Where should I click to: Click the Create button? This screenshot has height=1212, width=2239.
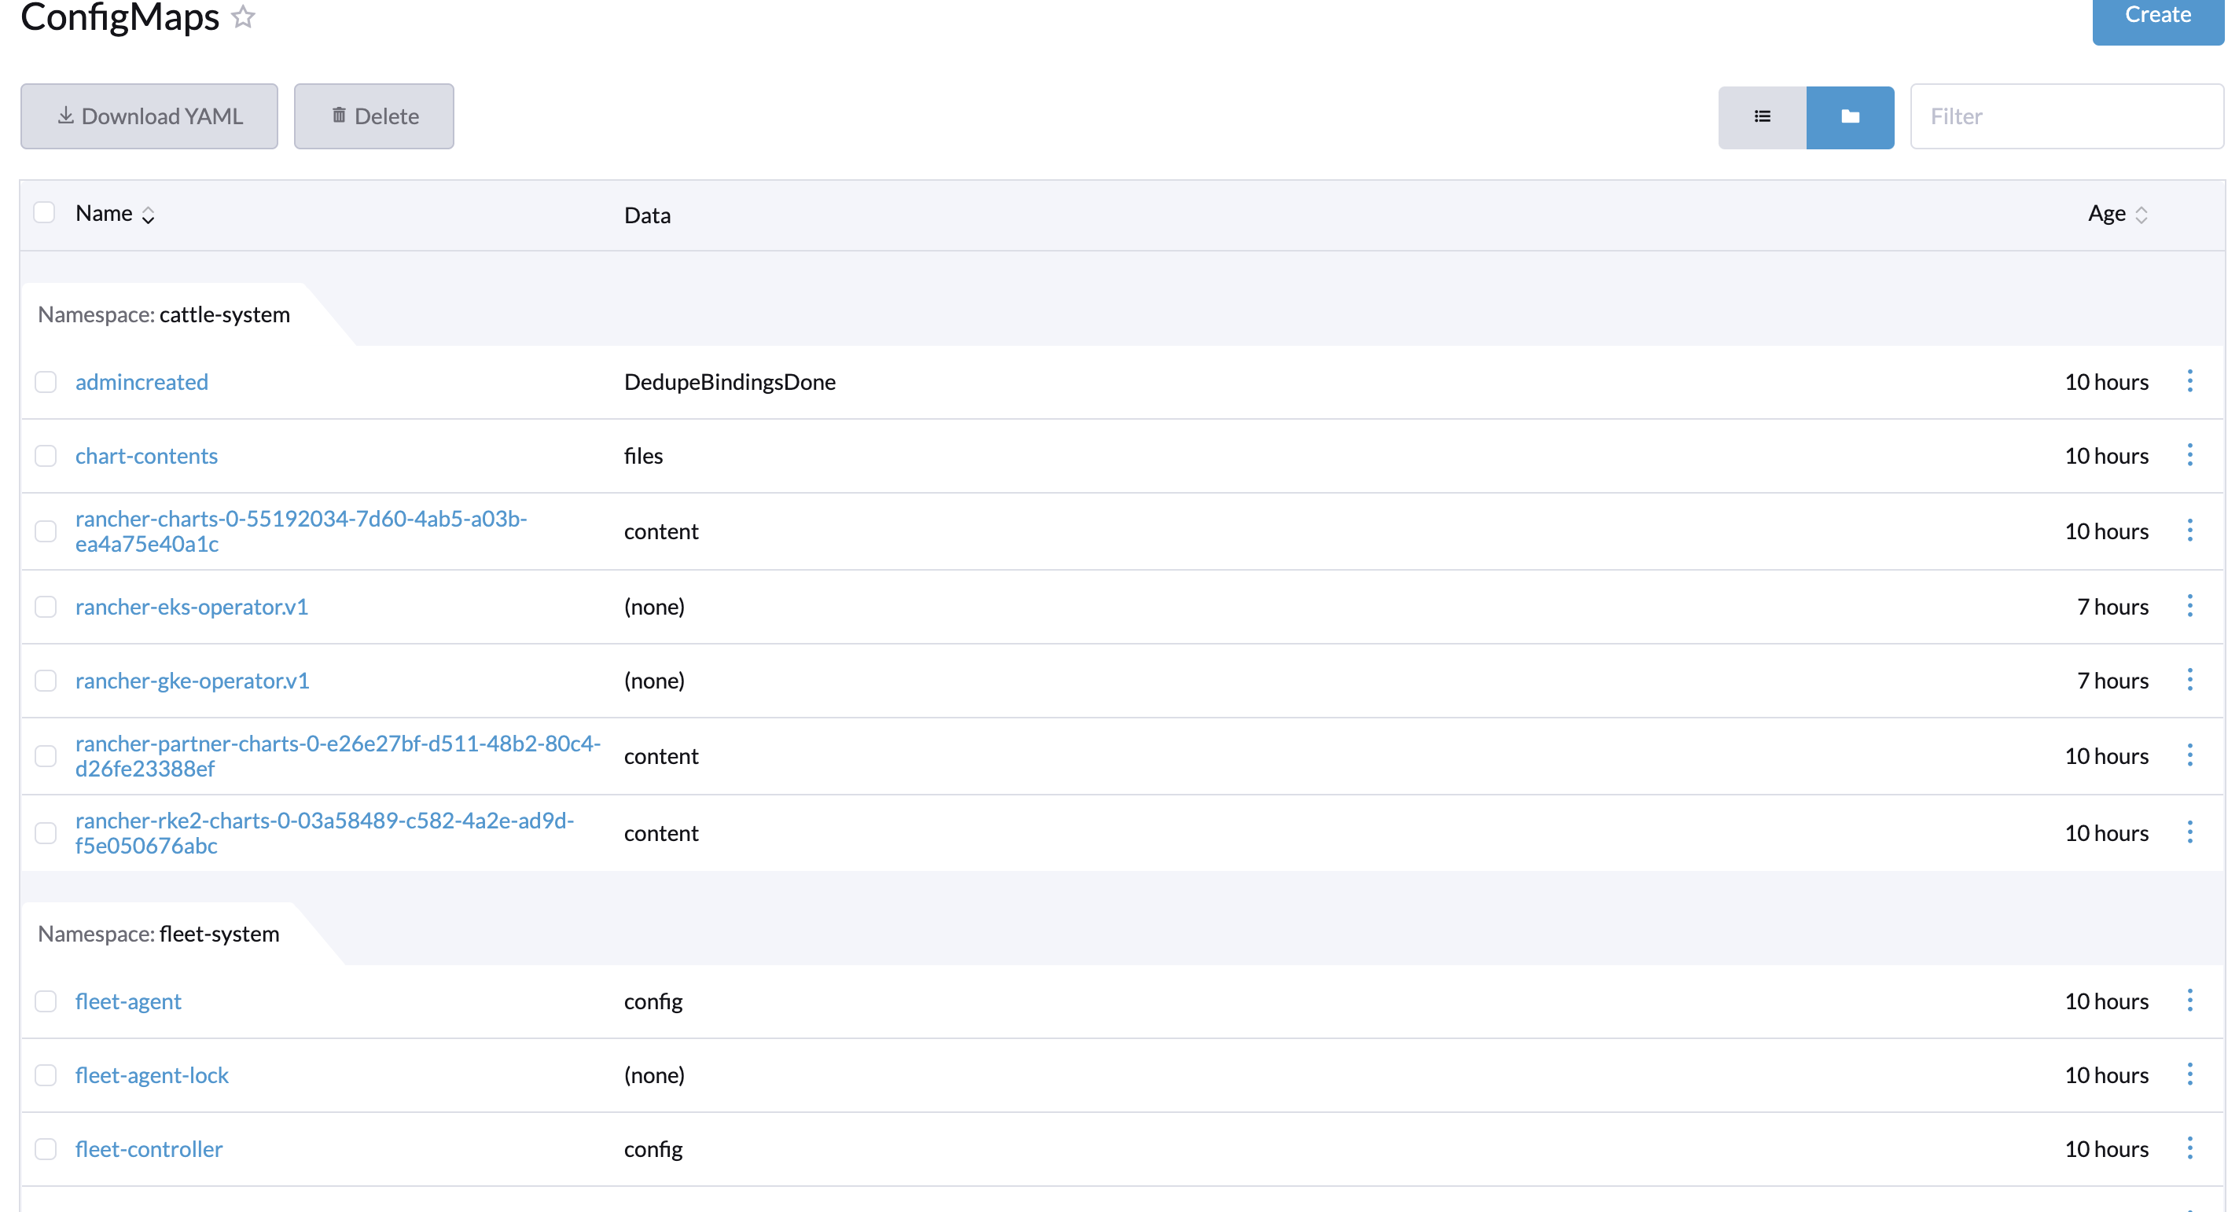tap(2158, 15)
